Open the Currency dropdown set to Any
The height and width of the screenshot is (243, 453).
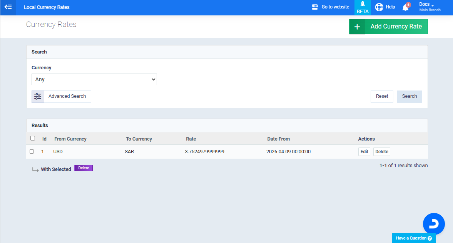[94, 79]
